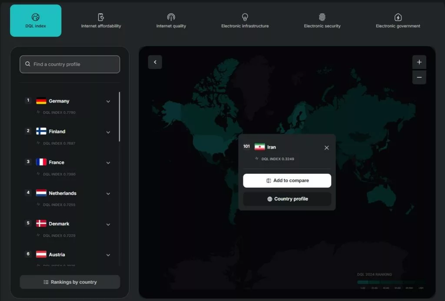Click the Rankings by country button
The image size is (445, 301).
70,282
